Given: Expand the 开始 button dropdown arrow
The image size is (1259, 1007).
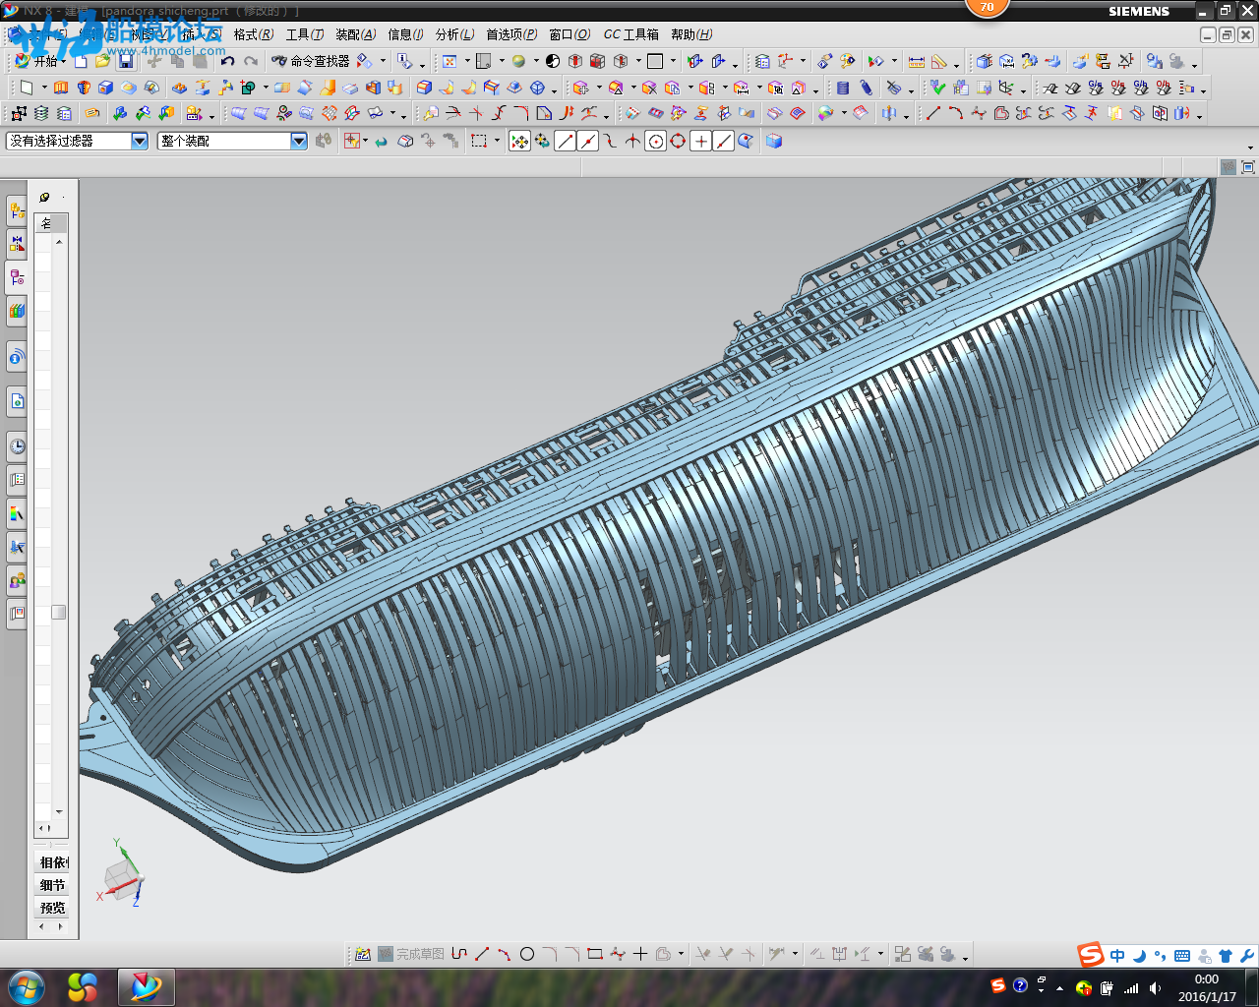Looking at the screenshot, I should [x=64, y=62].
